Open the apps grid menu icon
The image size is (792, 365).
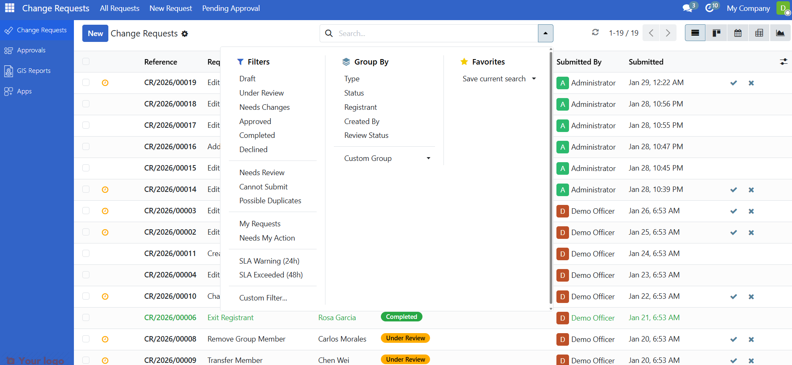tap(10, 8)
